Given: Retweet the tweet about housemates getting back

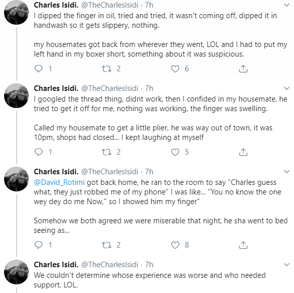Looking at the screenshot, I should tap(106, 69).
